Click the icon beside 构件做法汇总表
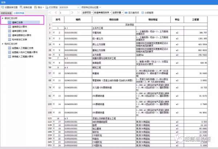 (9, 39)
